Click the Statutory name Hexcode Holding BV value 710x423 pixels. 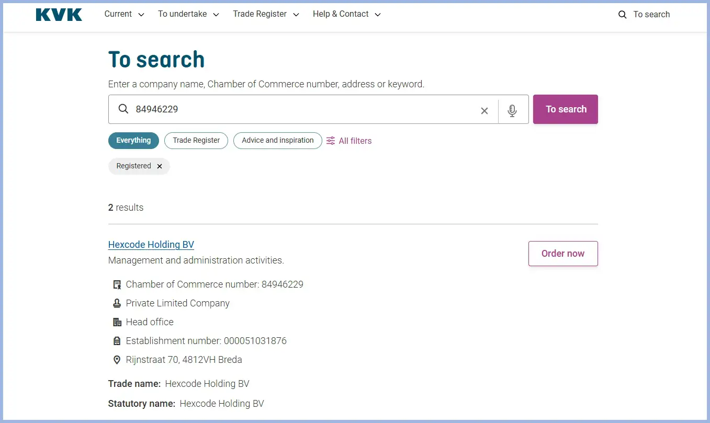click(x=222, y=404)
